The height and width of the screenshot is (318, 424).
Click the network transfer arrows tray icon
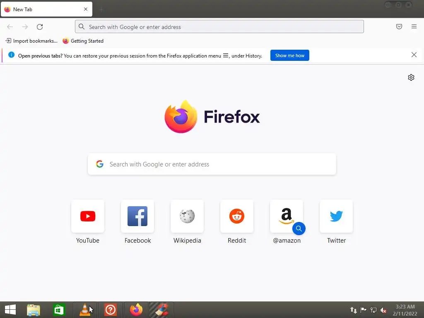(x=354, y=310)
